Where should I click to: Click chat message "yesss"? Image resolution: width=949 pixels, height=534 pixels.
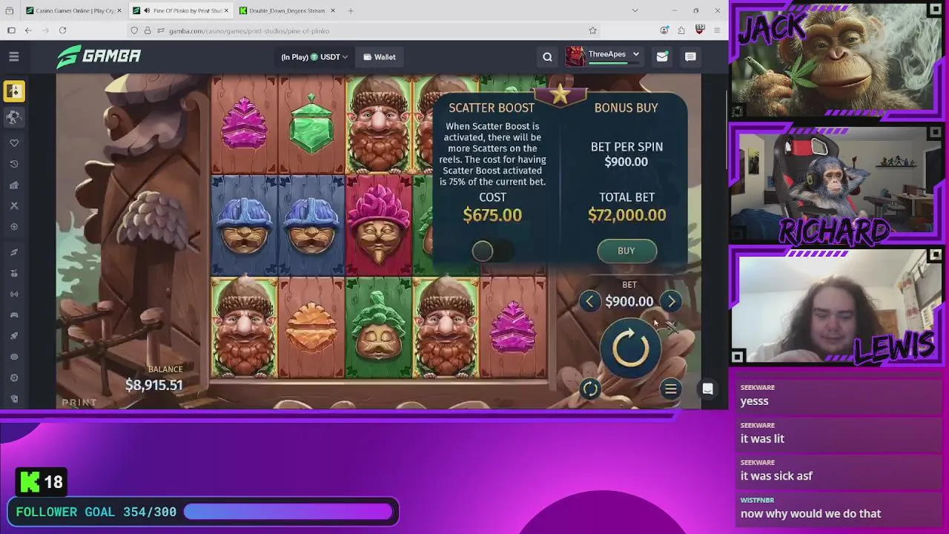tap(754, 401)
